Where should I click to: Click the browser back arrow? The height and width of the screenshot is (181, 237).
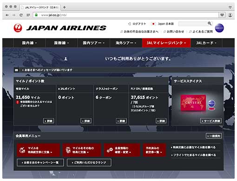click(7, 15)
